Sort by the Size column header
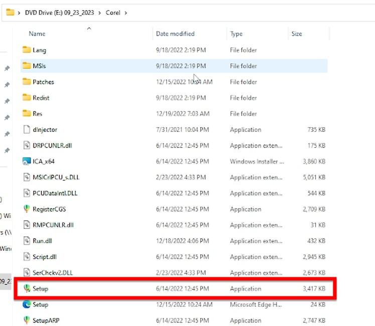 (x=297, y=34)
